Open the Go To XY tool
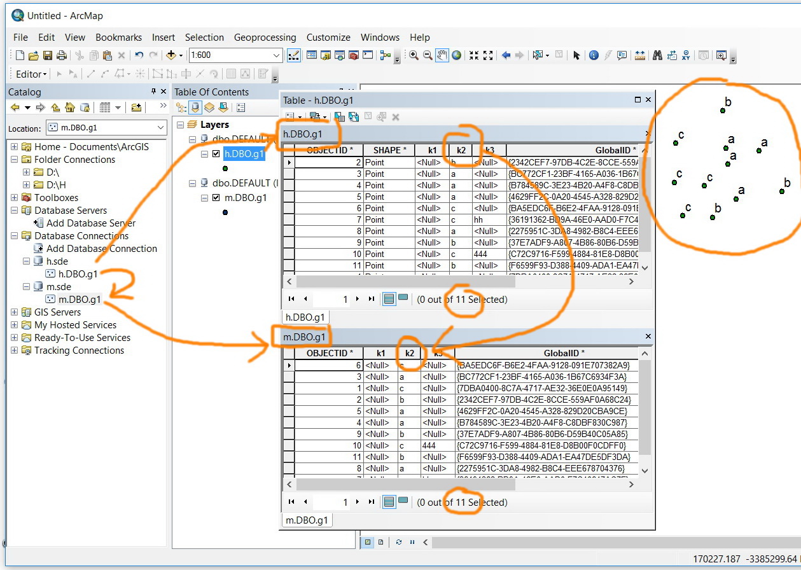The image size is (801, 570). 686,55
